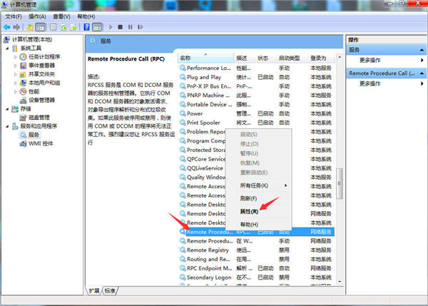Click gear icon of Plug and Play service

point(183,77)
